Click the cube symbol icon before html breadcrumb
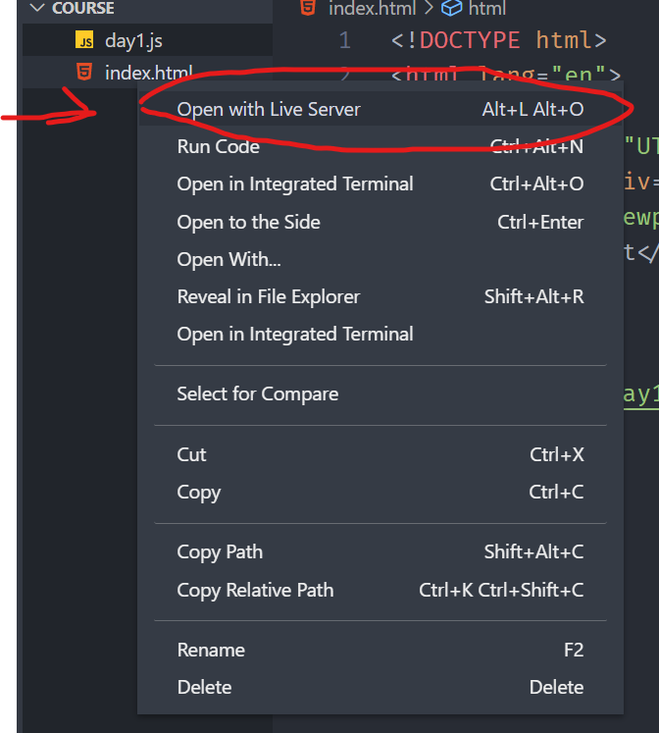Screen dimensions: 659x733 pos(452,8)
